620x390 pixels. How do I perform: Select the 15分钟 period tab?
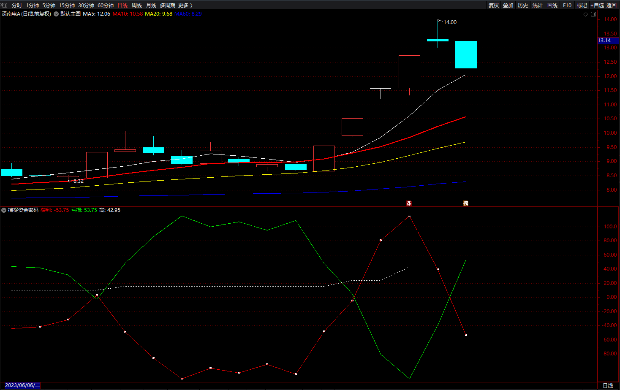pyautogui.click(x=67, y=5)
